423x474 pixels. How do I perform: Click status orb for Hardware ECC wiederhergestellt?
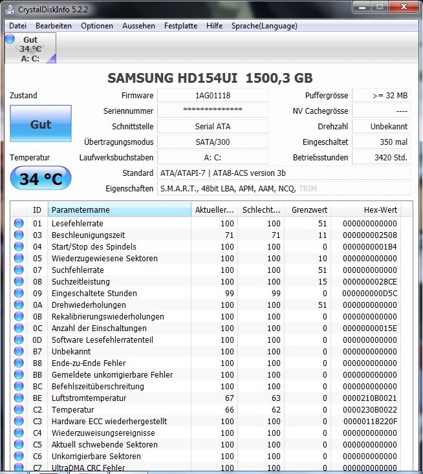pos(19,421)
